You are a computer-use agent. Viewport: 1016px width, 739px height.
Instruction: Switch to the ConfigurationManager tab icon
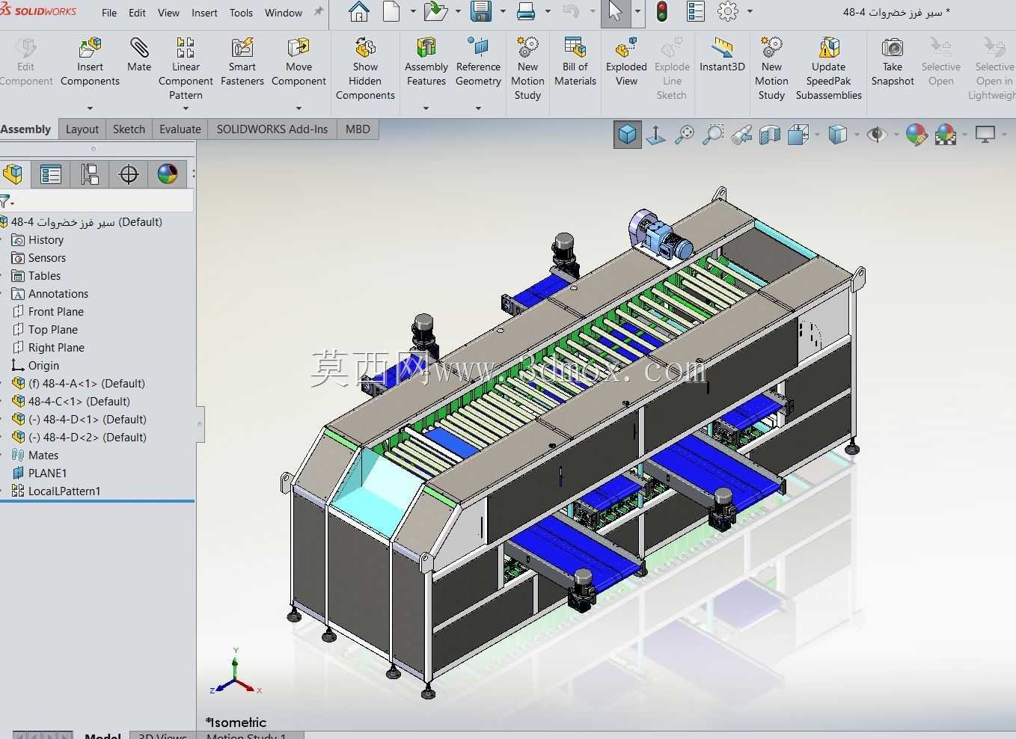tap(90, 174)
